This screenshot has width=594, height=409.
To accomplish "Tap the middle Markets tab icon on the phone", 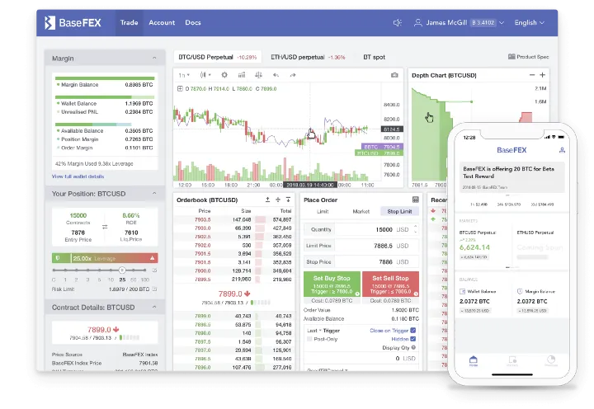I will [512, 360].
